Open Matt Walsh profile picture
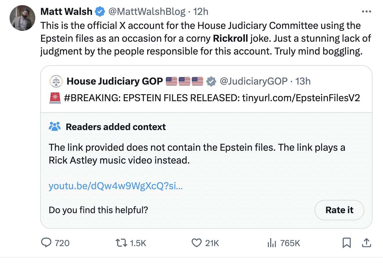The image size is (383, 263). click(x=22, y=18)
